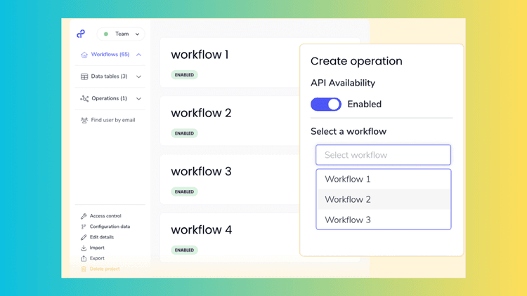527x296 pixels.
Task: Open the workflow 1 card
Action: click(230, 62)
